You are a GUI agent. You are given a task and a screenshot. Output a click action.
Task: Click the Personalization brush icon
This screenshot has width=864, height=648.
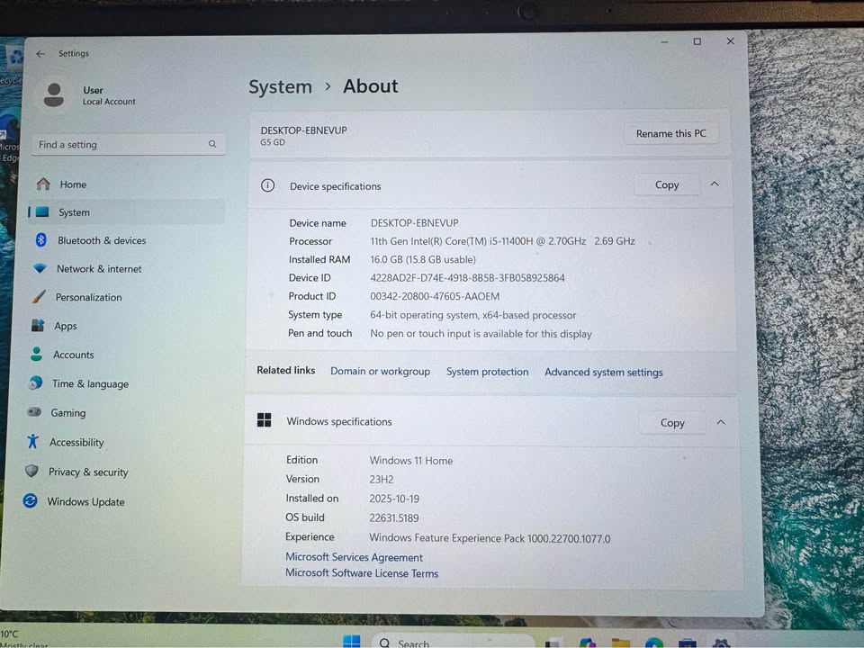pos(39,296)
